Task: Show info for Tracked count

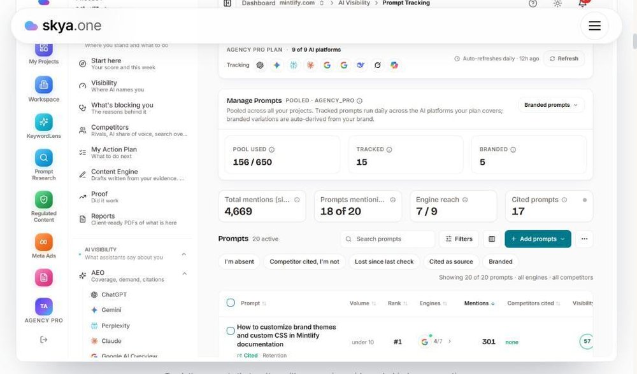Action: (x=389, y=149)
